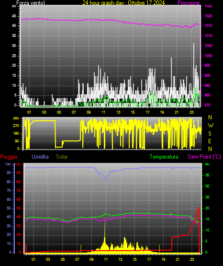Click the 1020 pressure axis value
This screenshot has height=266, width=223.
pyautogui.click(x=208, y=16)
